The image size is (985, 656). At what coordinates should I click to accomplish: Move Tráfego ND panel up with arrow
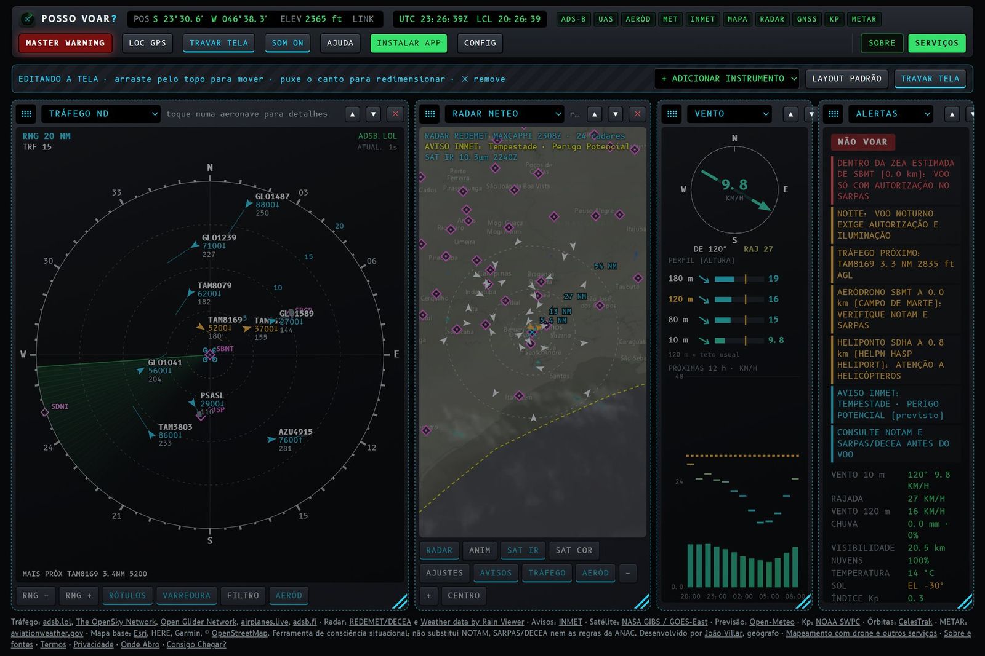(x=352, y=114)
